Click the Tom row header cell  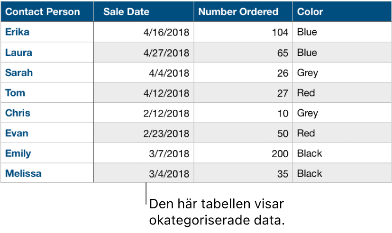[x=16, y=93]
